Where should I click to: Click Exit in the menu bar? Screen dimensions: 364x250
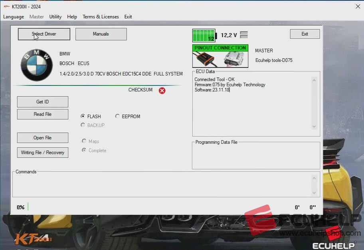click(128, 17)
